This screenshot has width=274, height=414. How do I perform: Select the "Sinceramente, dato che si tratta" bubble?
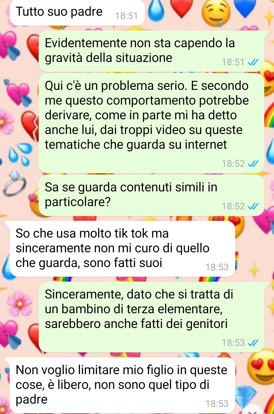click(151, 317)
